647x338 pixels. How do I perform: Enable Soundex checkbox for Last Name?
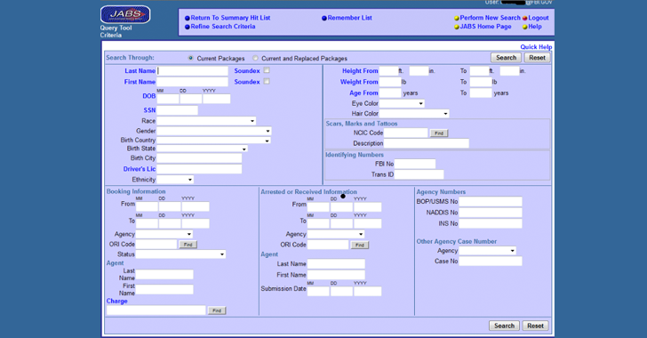coord(267,70)
